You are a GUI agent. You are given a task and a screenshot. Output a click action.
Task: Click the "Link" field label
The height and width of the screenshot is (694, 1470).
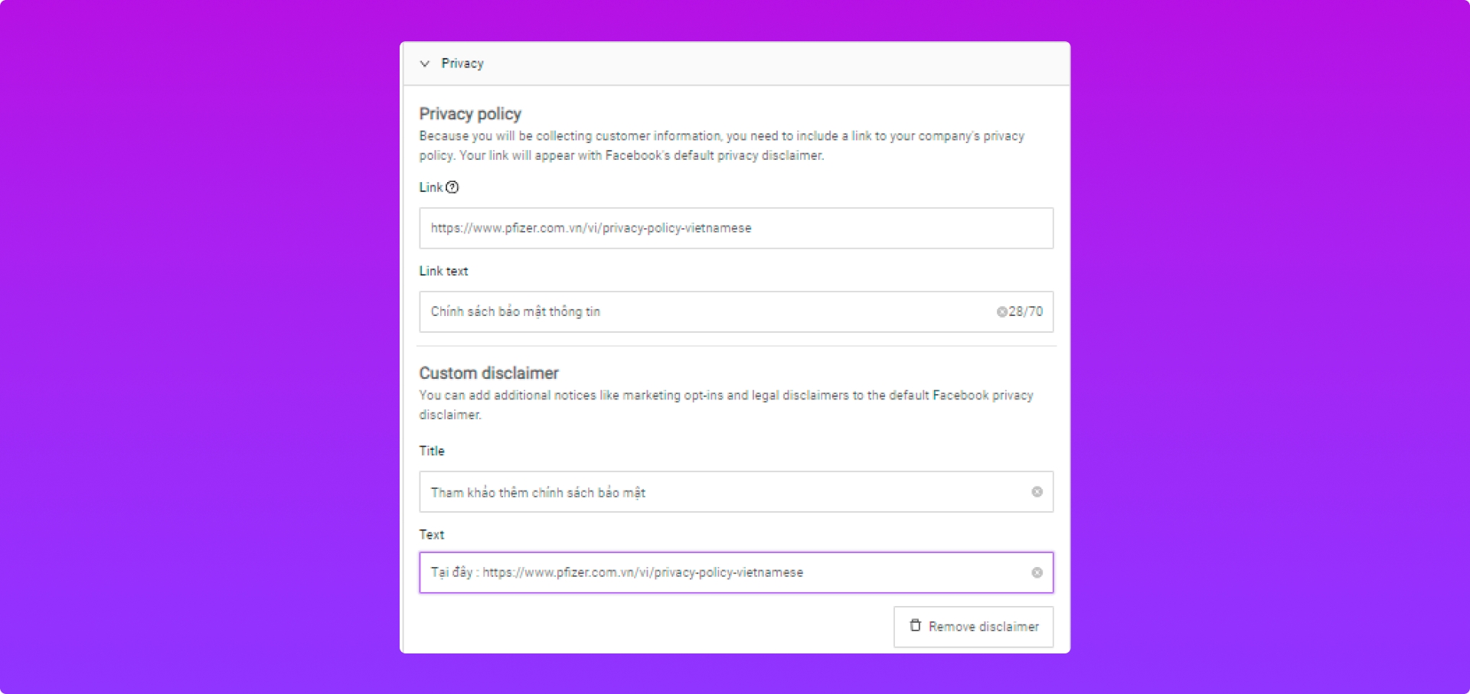pos(430,187)
